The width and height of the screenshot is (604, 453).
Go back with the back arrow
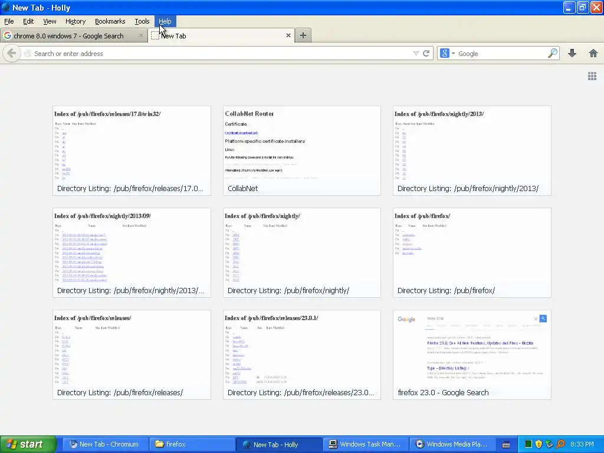tap(12, 54)
